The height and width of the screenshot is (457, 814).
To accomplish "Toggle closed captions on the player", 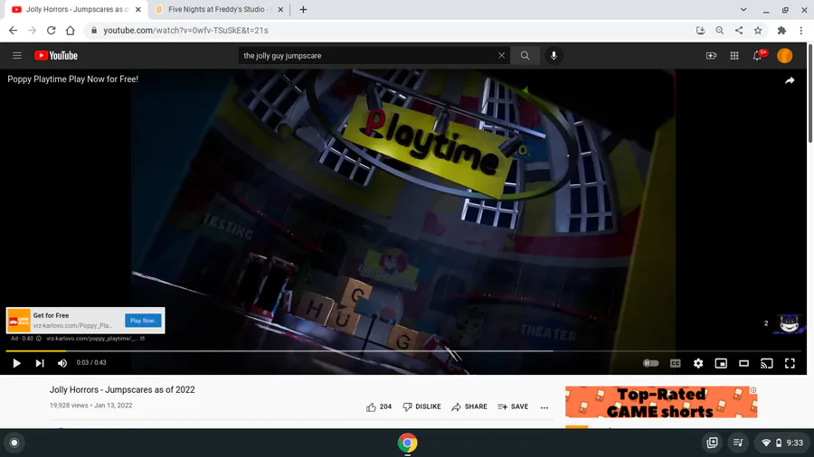I will pos(676,363).
